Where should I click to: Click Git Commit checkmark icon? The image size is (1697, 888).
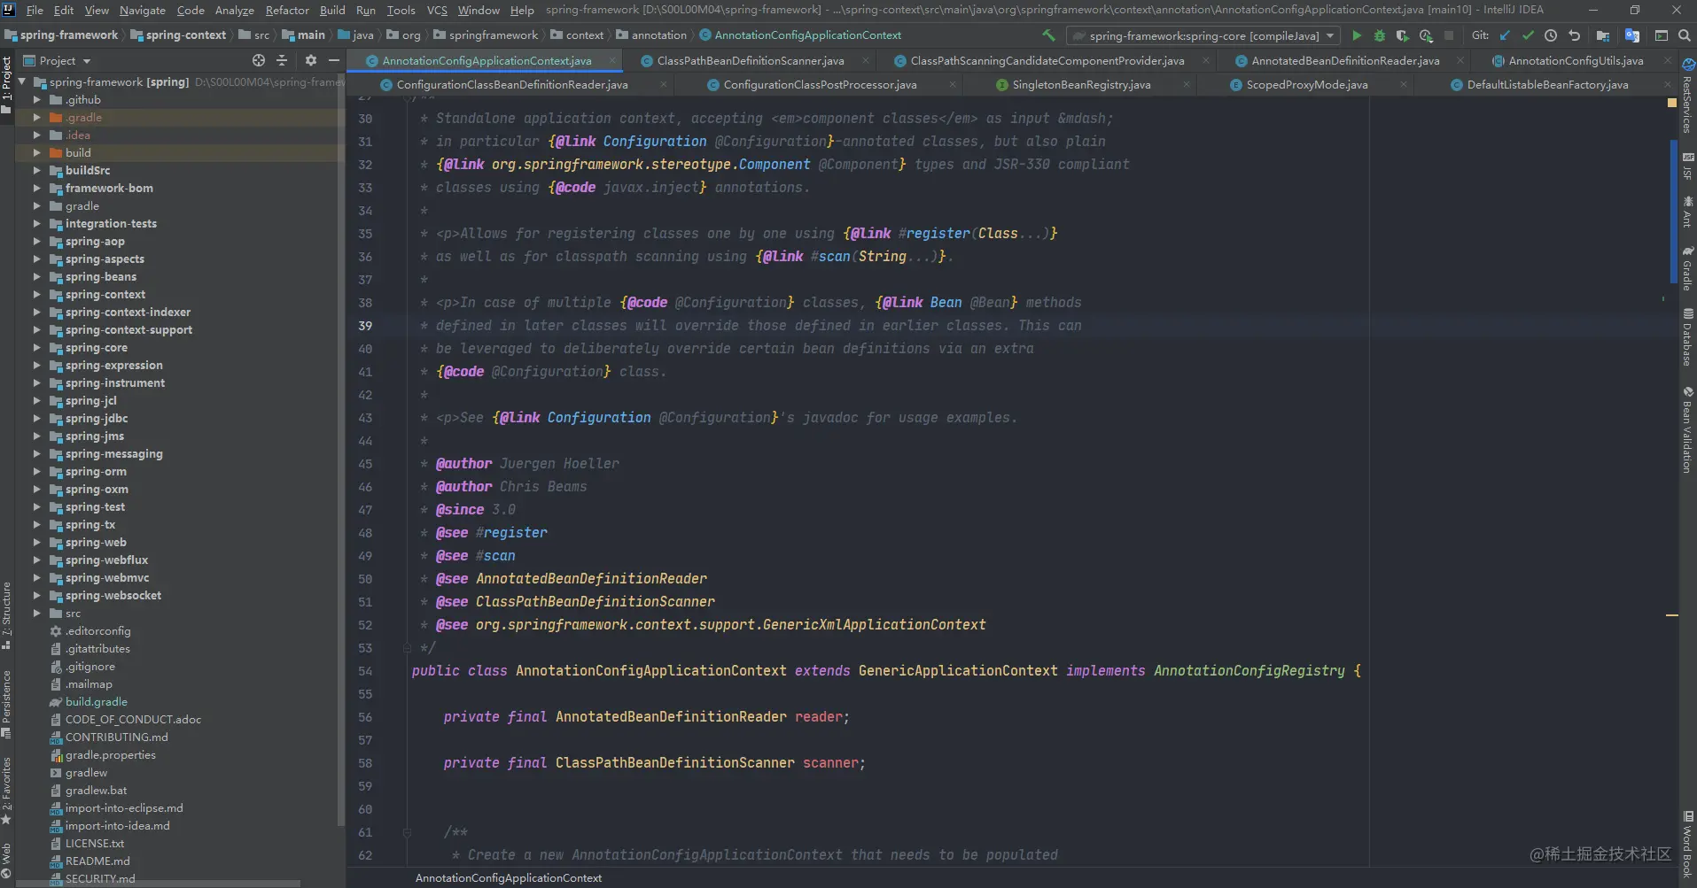coord(1528,35)
